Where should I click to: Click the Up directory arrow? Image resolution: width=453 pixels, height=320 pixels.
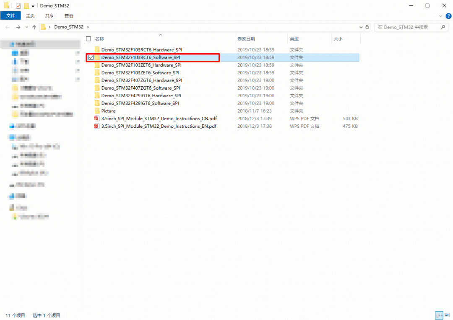34,27
